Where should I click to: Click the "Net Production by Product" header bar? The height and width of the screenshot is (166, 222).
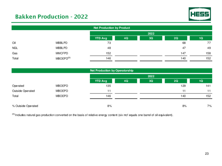[x=112, y=28]
